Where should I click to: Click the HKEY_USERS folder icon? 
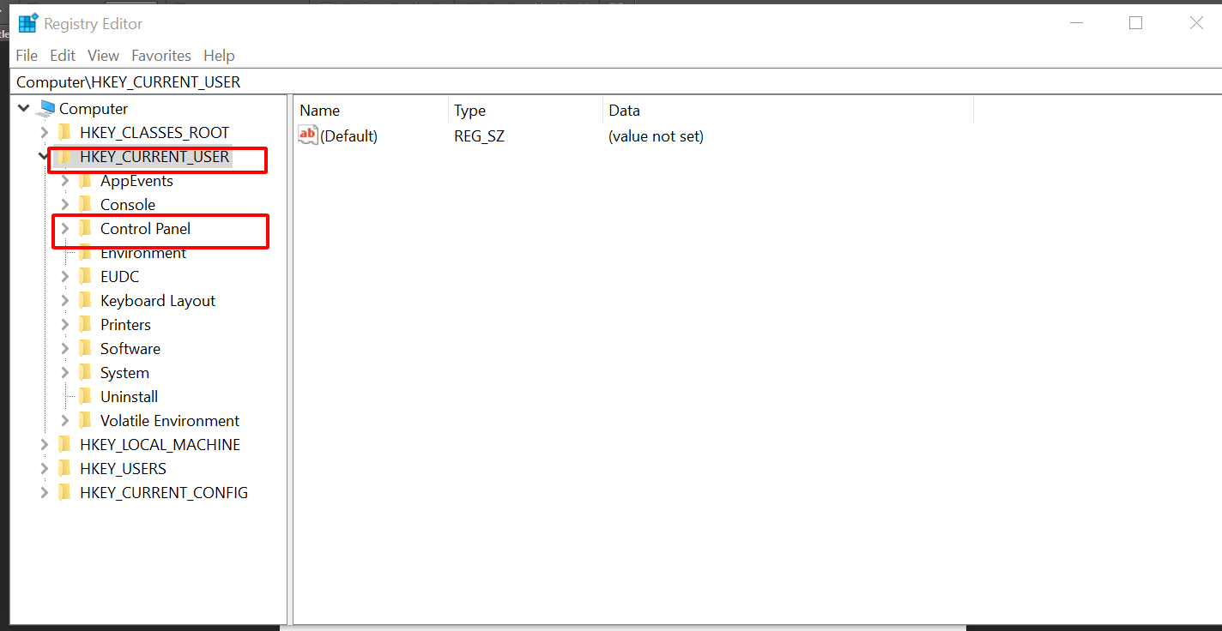click(x=64, y=468)
